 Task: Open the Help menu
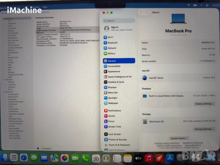[45, 7]
